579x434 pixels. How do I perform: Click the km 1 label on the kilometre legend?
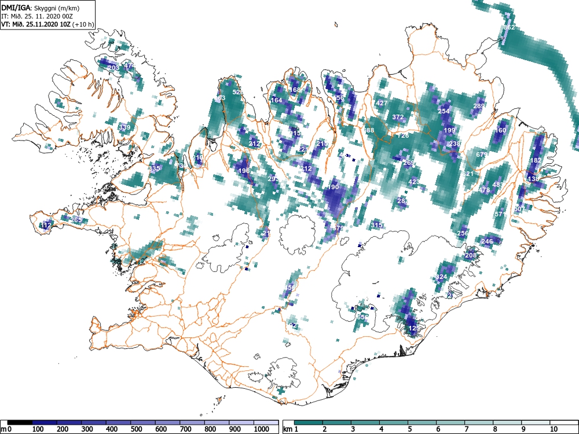(291, 429)
